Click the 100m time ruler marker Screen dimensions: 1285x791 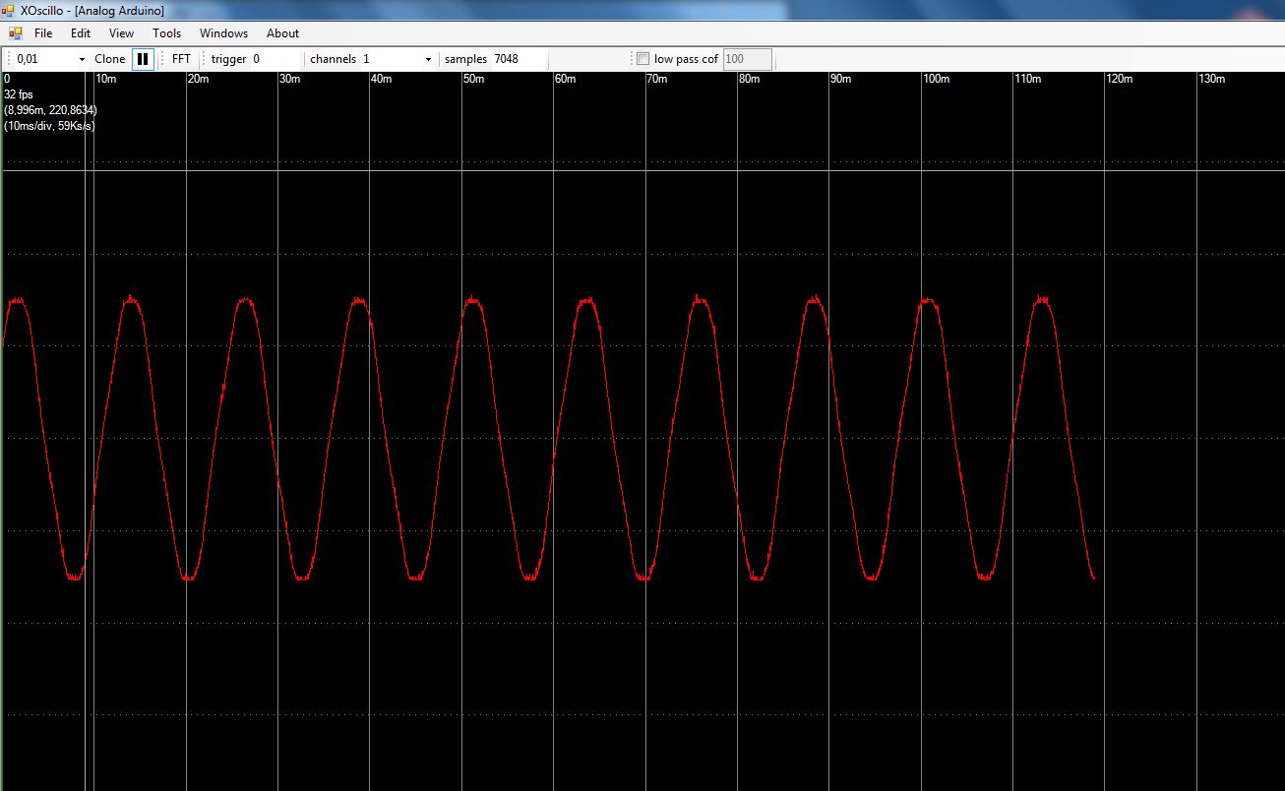click(x=936, y=79)
